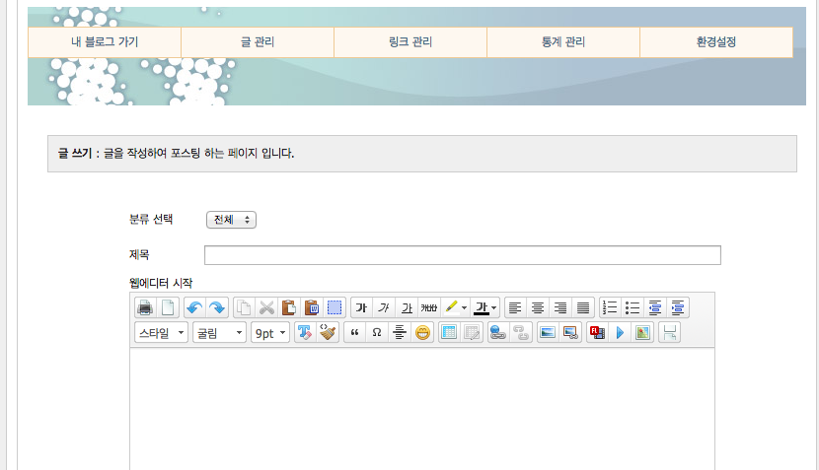Redo the last undone edit
Image resolution: width=819 pixels, height=470 pixels.
216,307
